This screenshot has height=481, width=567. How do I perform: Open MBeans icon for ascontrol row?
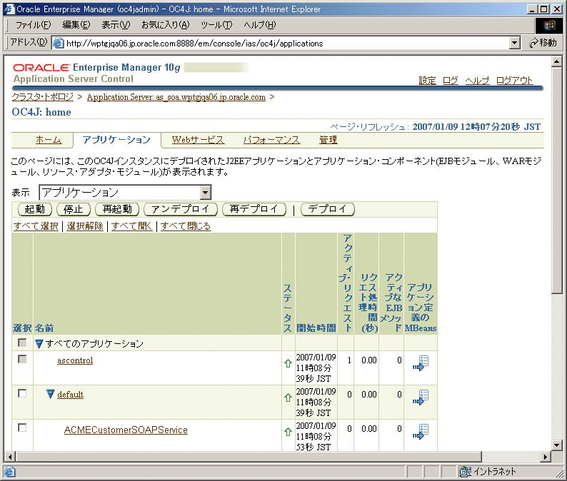[x=421, y=363]
